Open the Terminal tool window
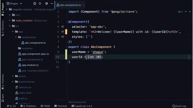Screen dimensions: 193x108 [x=61, y=106]
